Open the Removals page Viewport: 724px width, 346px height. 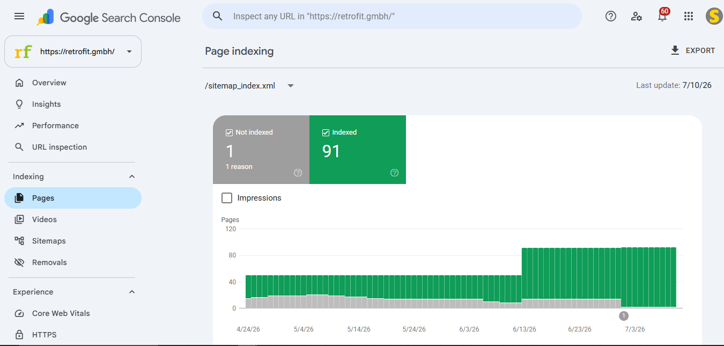[73, 262]
